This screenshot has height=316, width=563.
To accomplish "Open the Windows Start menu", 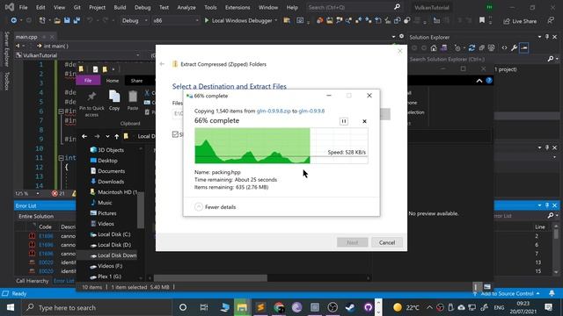I will [11, 307].
